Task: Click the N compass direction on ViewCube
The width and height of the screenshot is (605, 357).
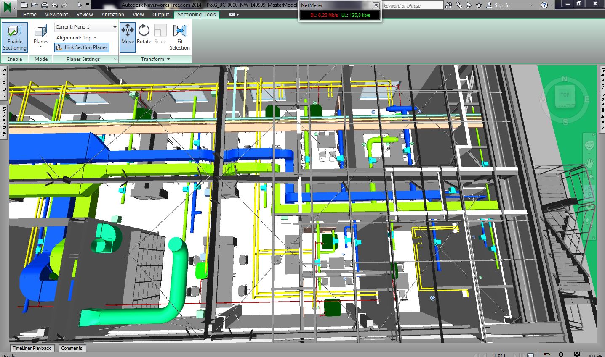Action: pos(565,79)
